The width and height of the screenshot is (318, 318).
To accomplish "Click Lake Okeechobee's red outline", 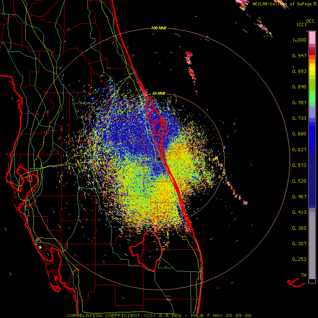I will [x=146, y=251].
